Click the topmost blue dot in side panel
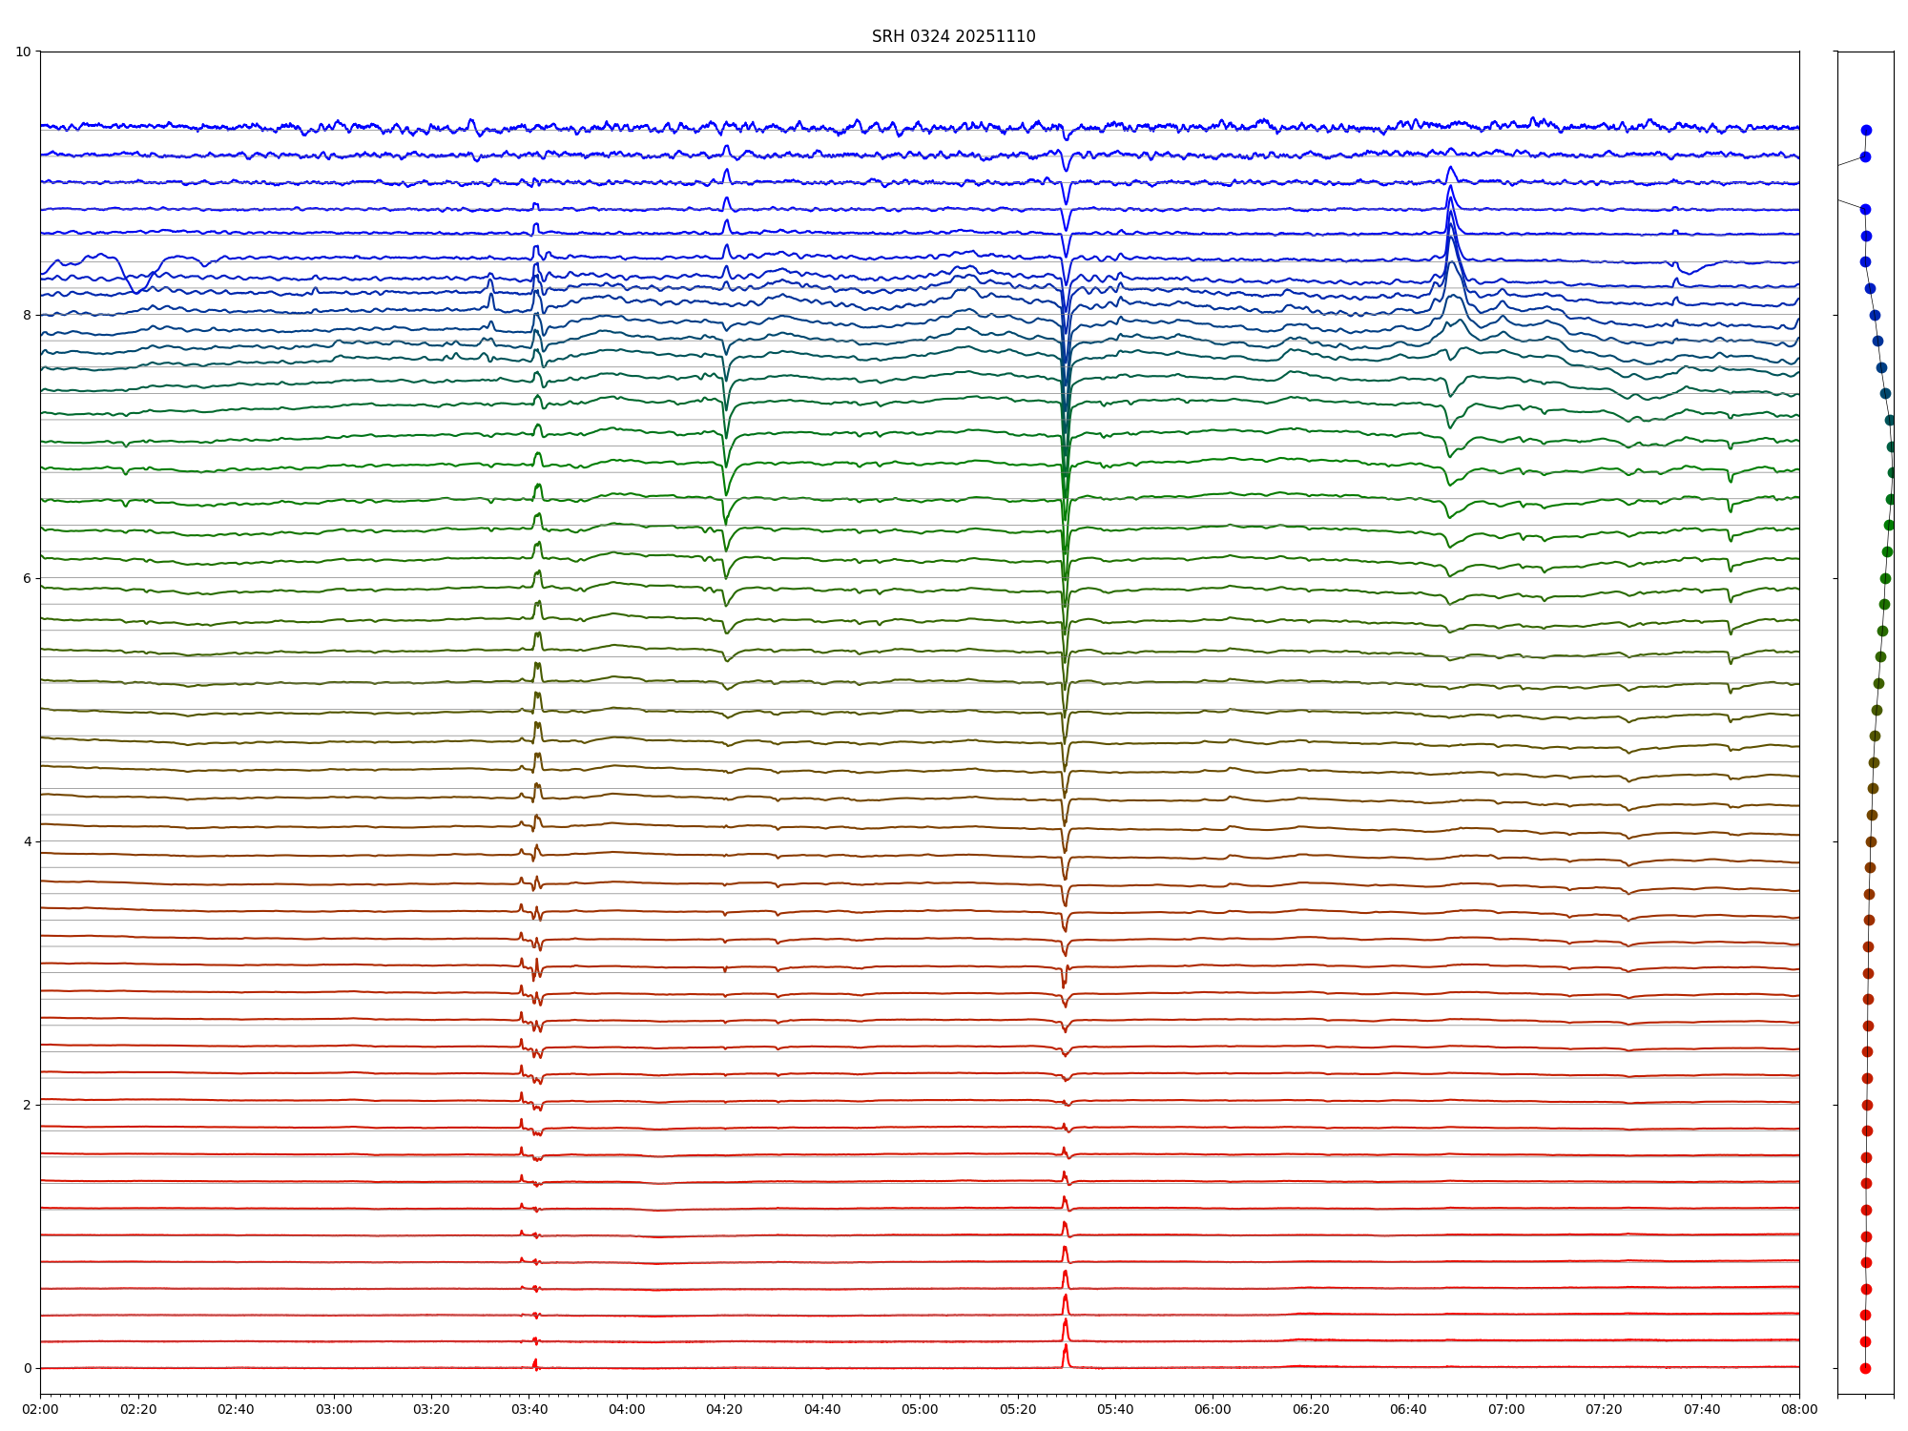The width and height of the screenshot is (1908, 1431). tap(1866, 130)
